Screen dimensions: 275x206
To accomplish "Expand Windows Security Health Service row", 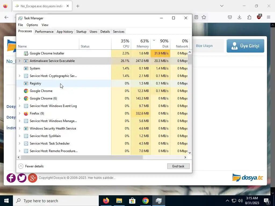I will (19, 128).
